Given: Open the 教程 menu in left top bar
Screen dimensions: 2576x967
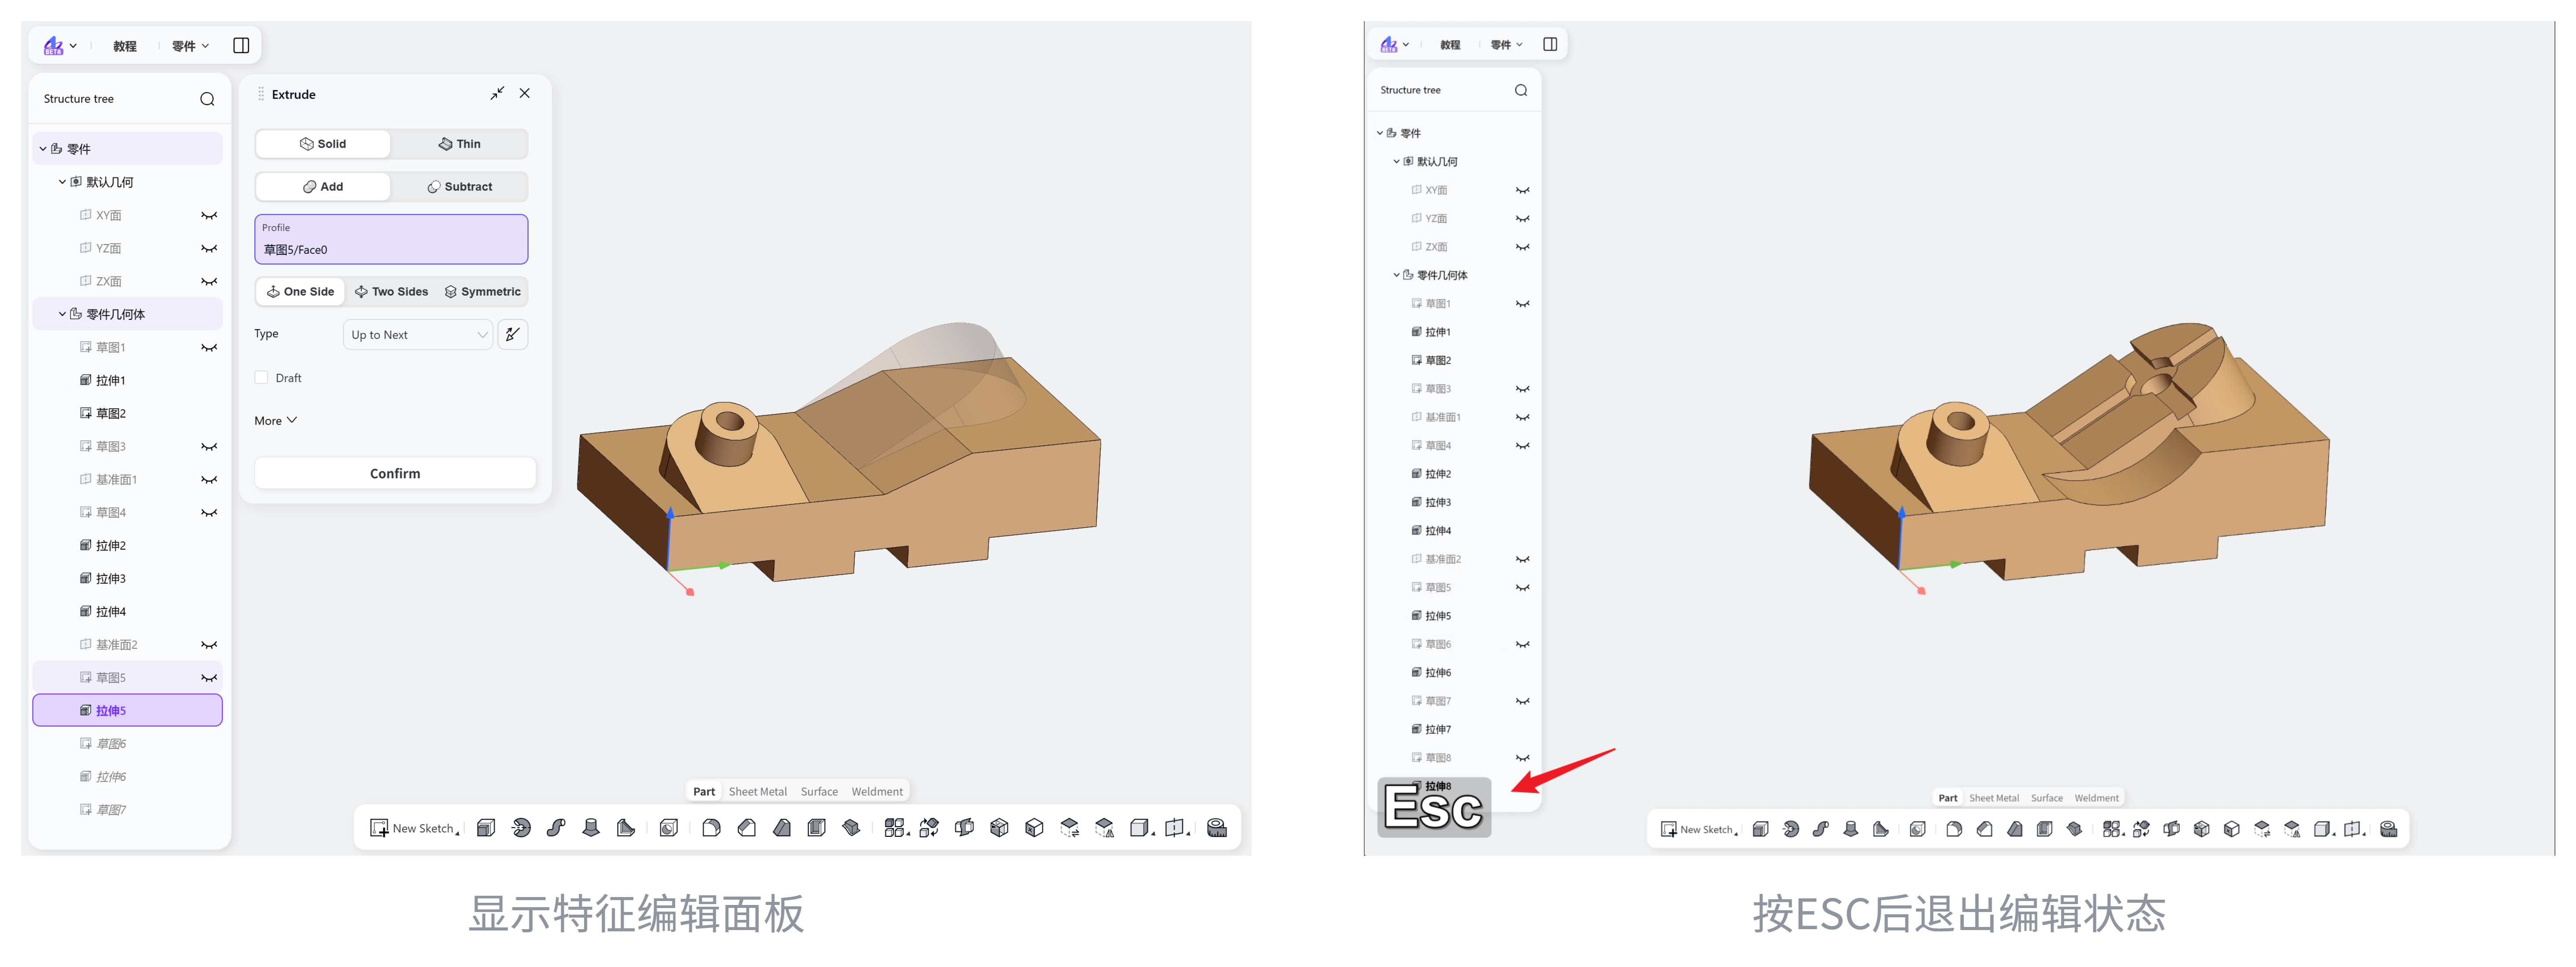Looking at the screenshot, I should click(x=125, y=46).
